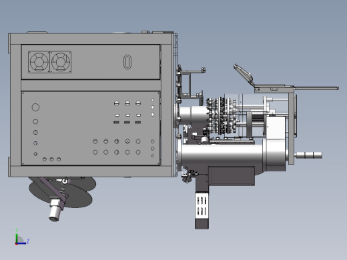Select the stacked gear disc assembly
Viewport: 347px width, 260px height.
(222, 116)
